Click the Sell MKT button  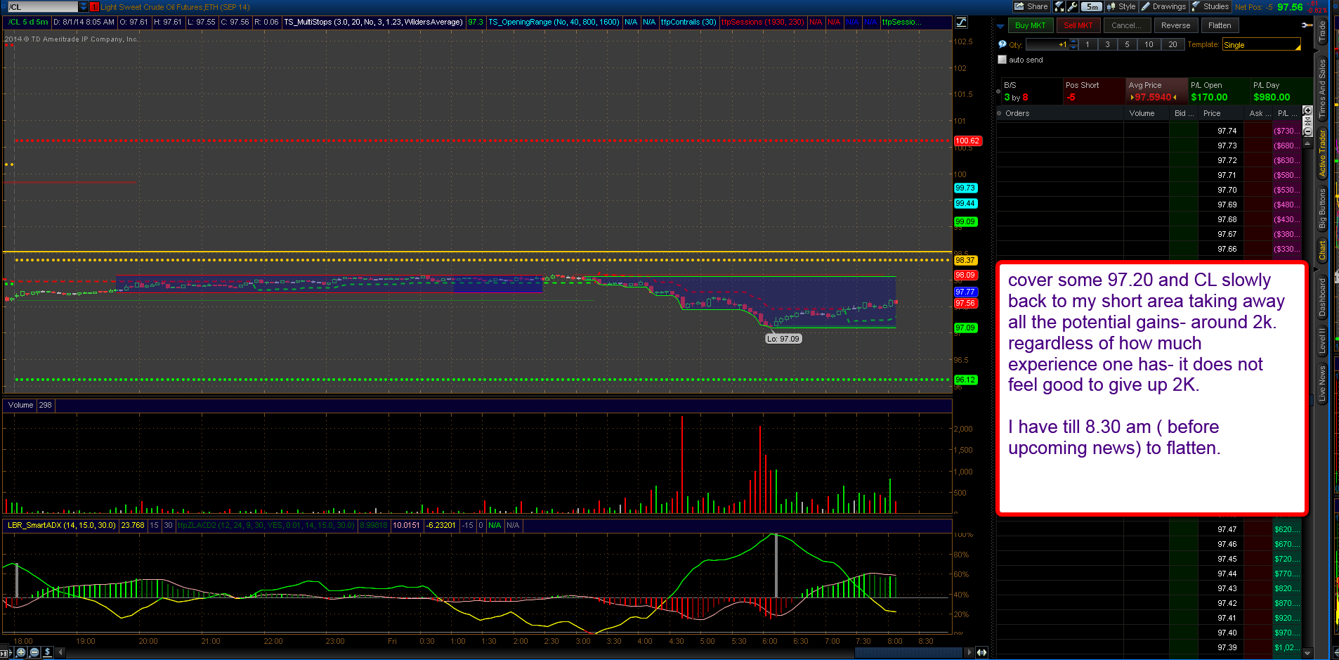pos(1078,25)
